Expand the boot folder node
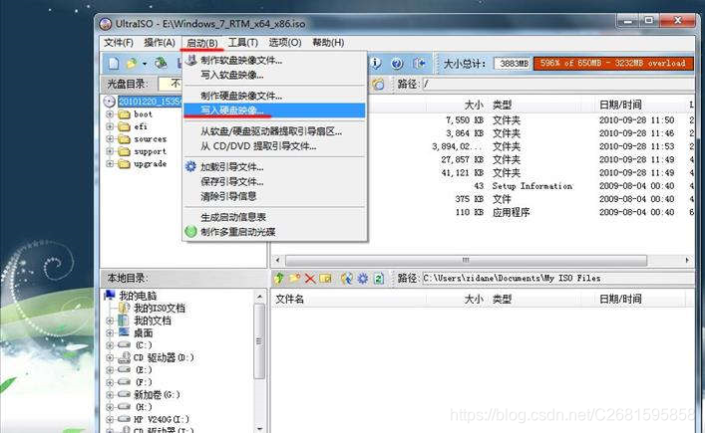705x433 pixels. [110, 113]
